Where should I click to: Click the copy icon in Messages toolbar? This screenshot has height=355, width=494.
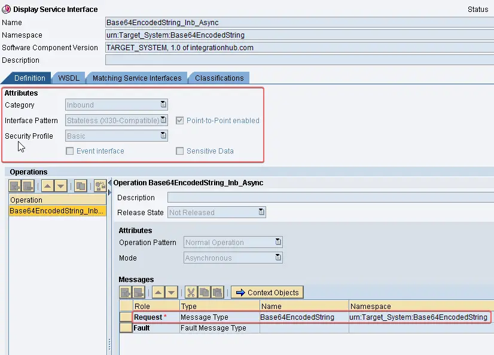[204, 292]
